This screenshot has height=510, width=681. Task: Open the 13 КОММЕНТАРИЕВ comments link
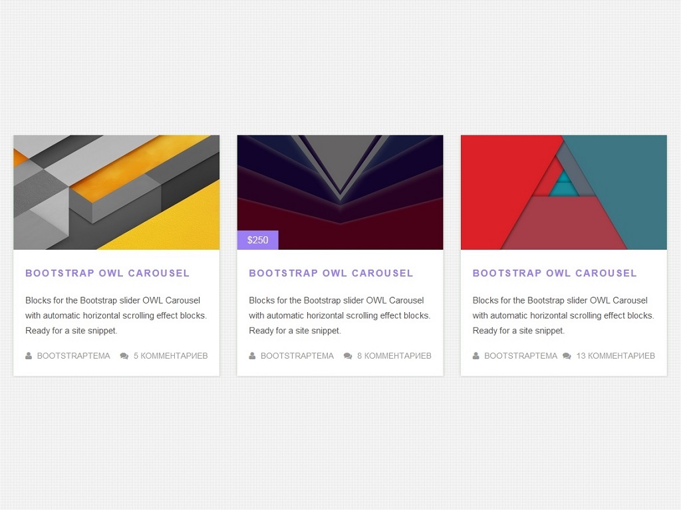click(615, 356)
